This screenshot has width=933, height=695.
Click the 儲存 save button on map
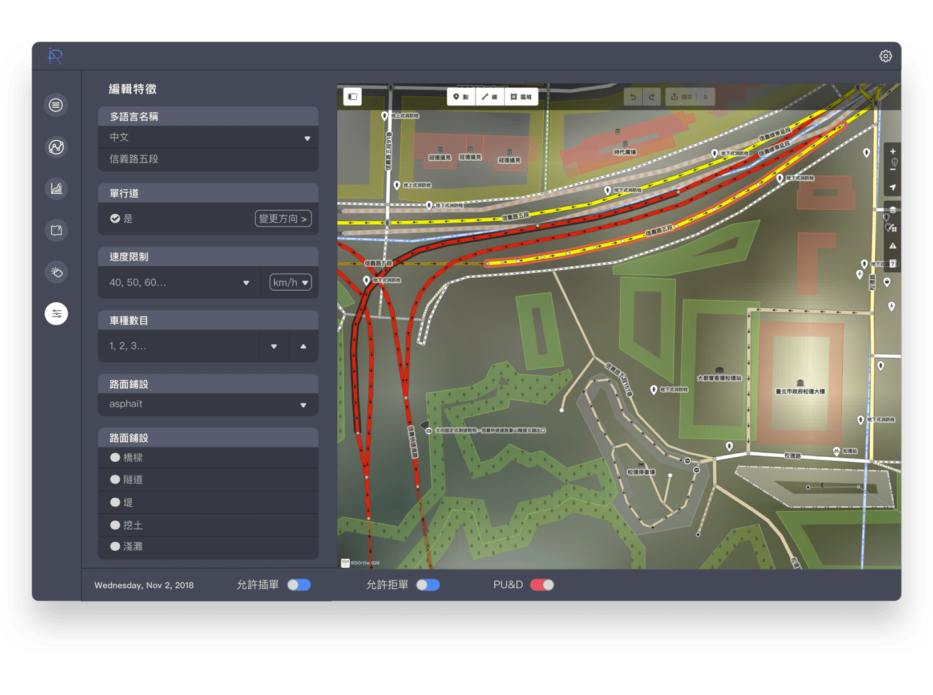pos(682,97)
